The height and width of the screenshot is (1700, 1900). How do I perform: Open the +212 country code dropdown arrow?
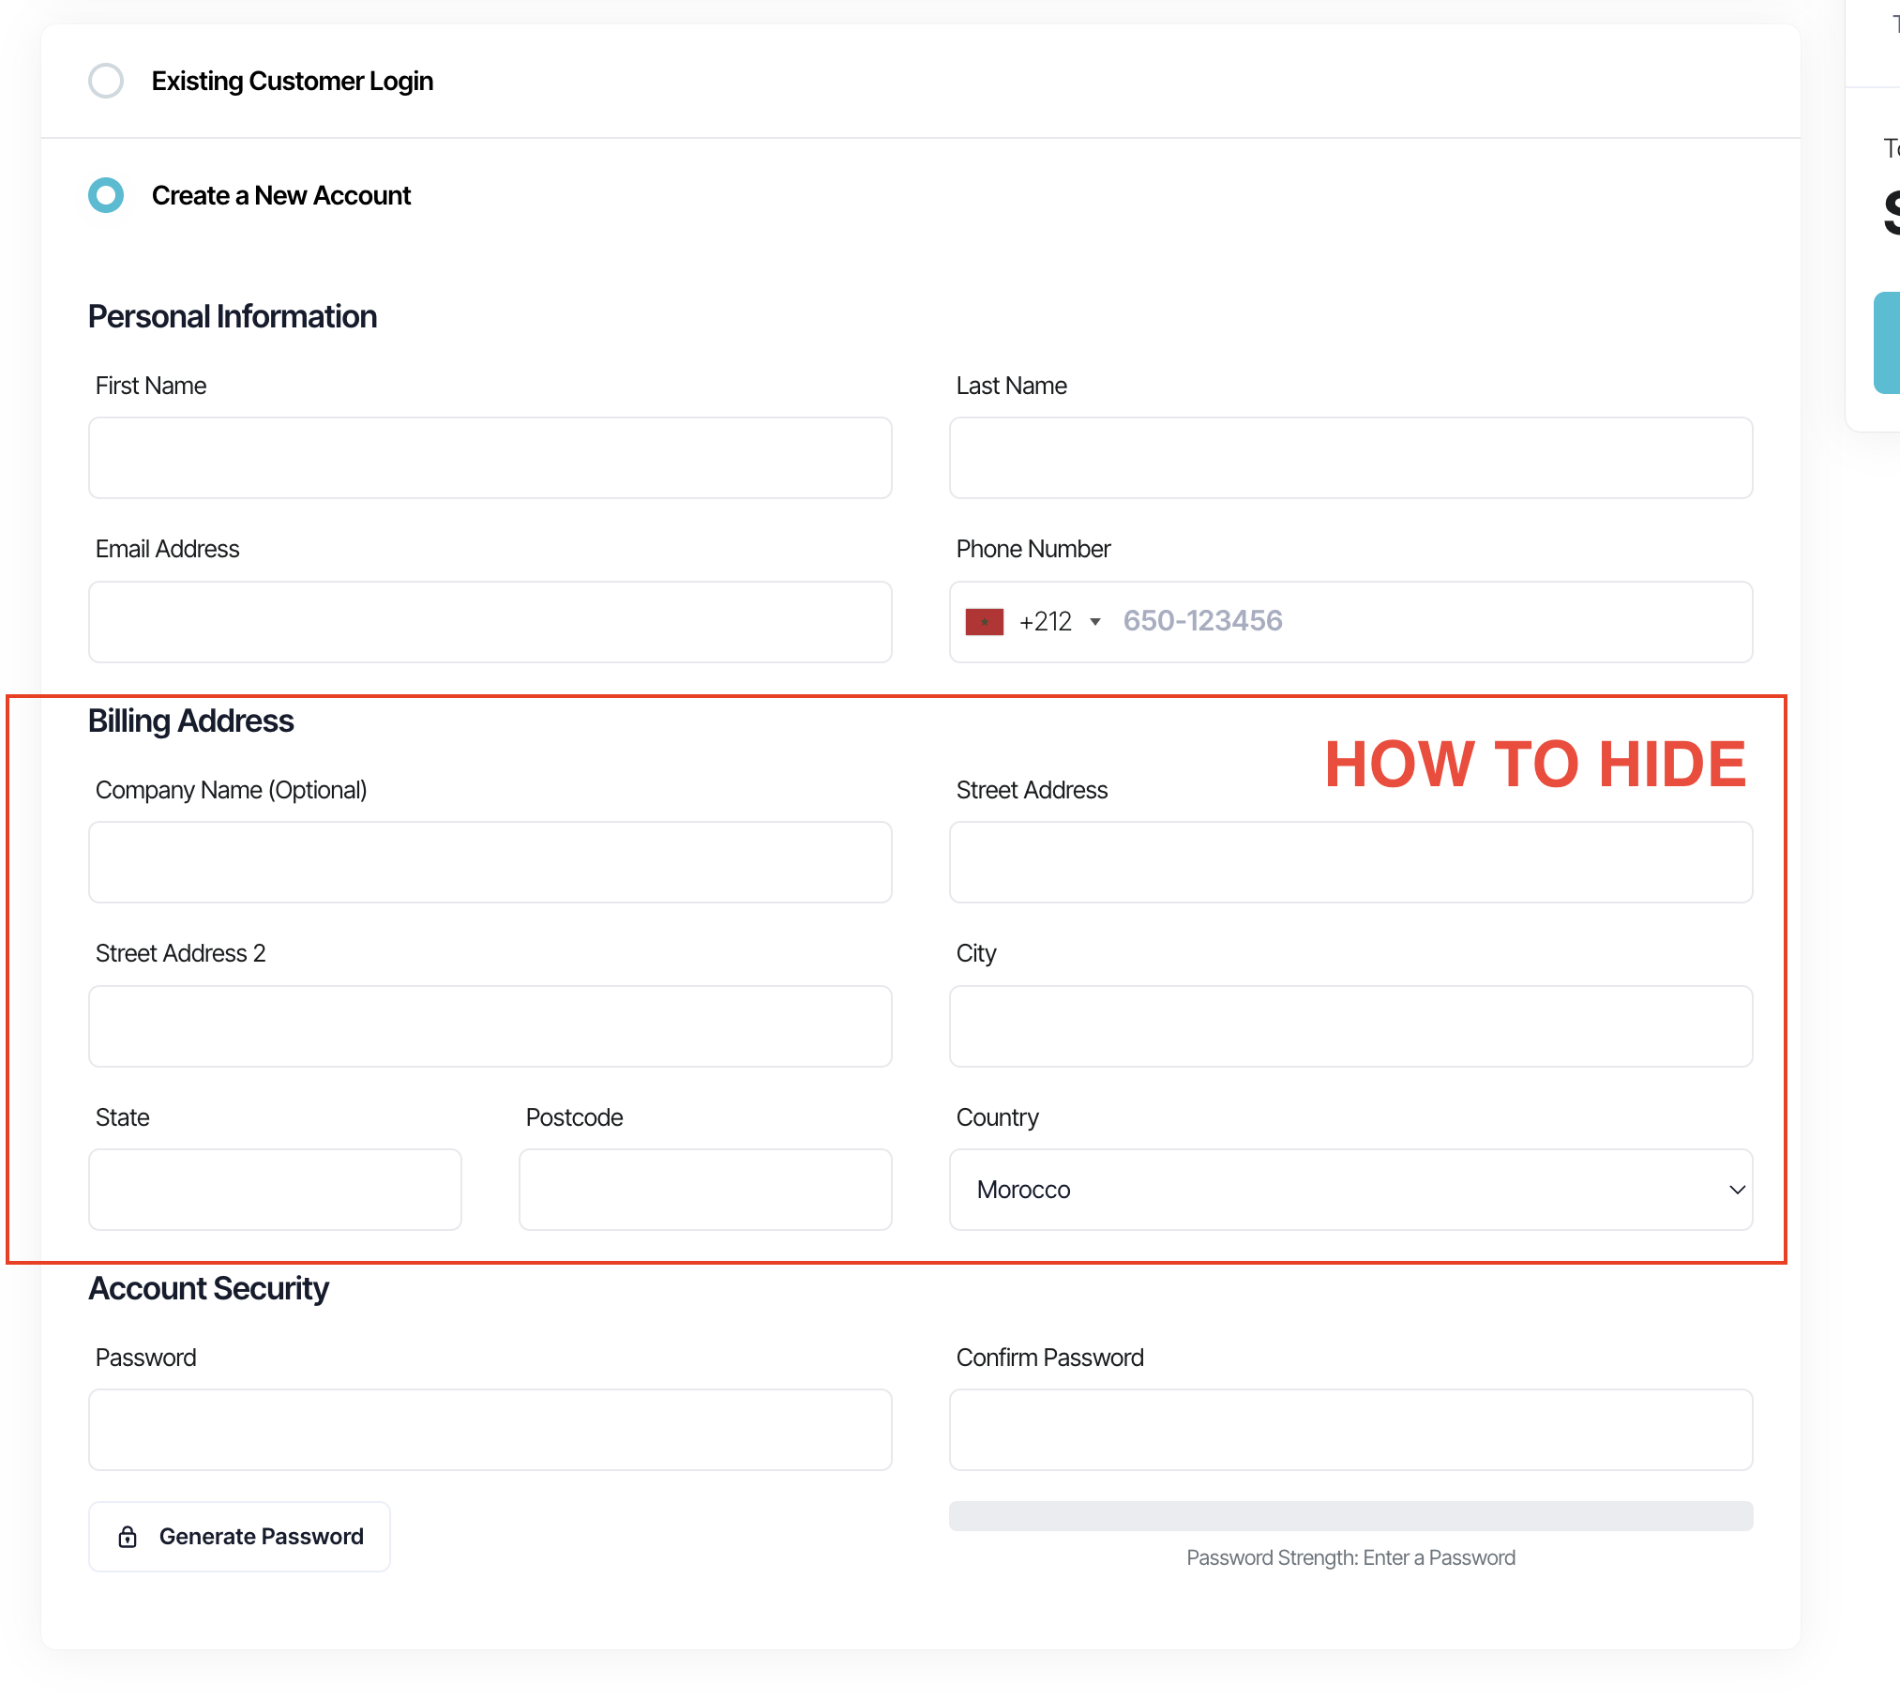pyautogui.click(x=1094, y=622)
